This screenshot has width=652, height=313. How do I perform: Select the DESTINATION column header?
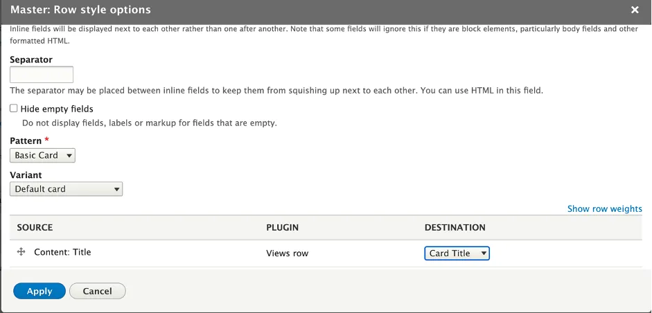point(455,227)
